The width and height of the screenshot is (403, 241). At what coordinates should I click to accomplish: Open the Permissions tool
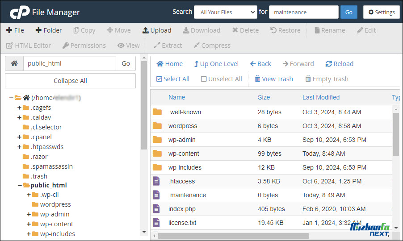coord(84,46)
